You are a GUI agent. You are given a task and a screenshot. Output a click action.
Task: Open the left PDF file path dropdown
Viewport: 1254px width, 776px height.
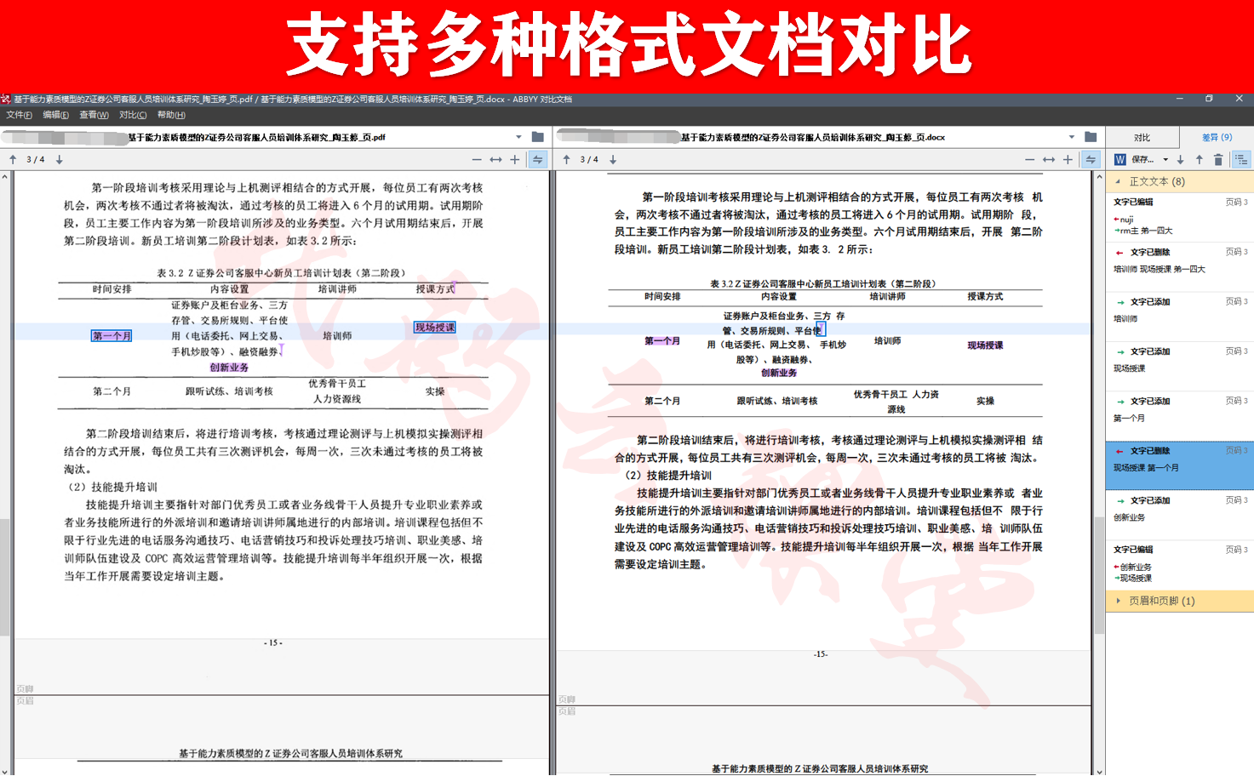(x=518, y=137)
